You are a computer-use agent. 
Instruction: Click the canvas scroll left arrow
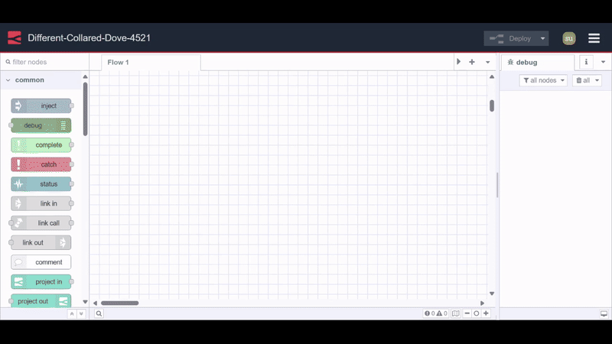pyautogui.click(x=95, y=303)
